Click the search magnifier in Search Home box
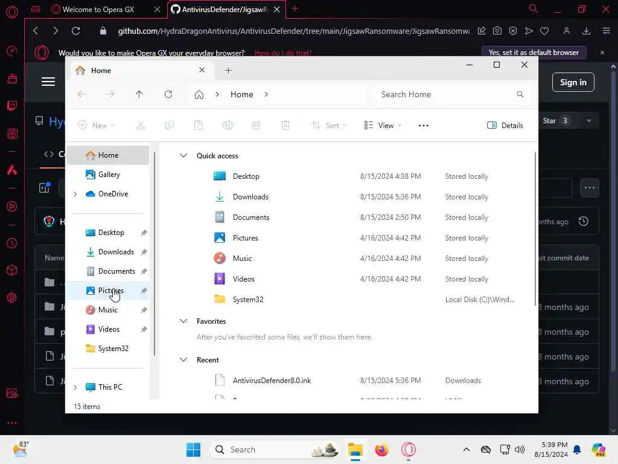The width and height of the screenshot is (618, 464). [x=520, y=94]
